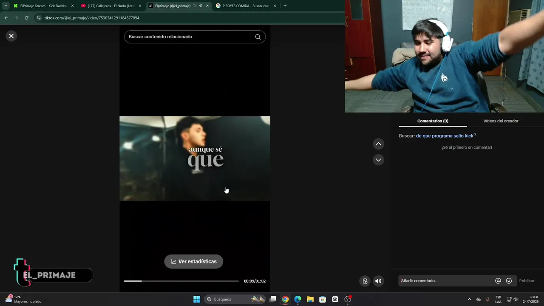Image resolution: width=544 pixels, height=306 pixels.
Task: Click the TikTok video thumbnail to pause
Action: [x=195, y=159]
